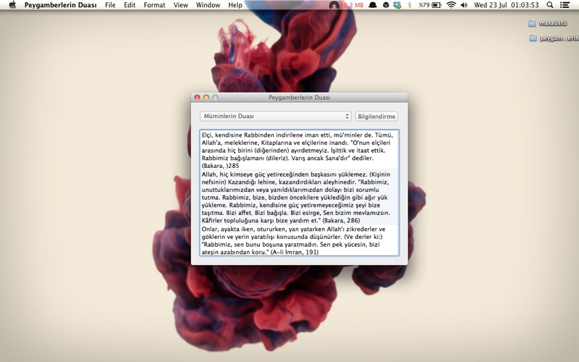
Task: Open the Format menu
Action: click(154, 5)
